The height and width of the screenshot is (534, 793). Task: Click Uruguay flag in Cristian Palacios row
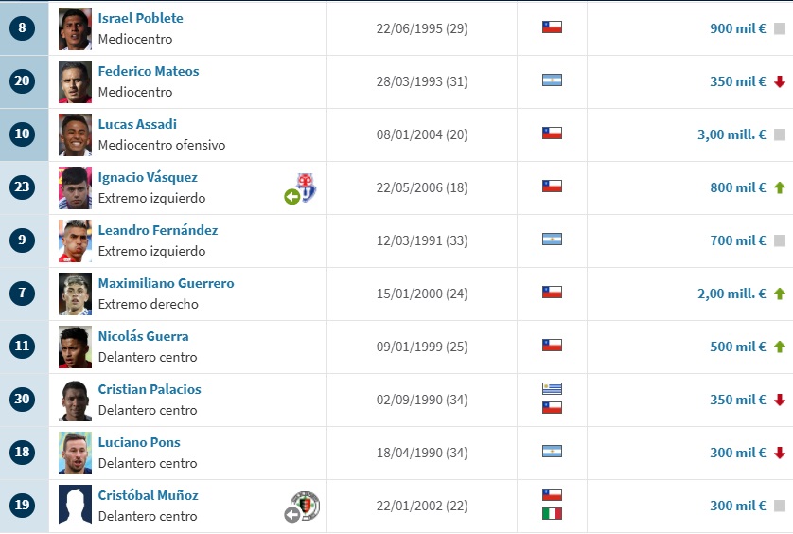(552, 389)
